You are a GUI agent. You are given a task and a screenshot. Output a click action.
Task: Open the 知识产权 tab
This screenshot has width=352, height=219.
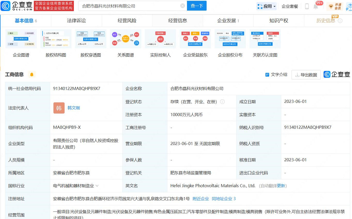tap(279, 21)
